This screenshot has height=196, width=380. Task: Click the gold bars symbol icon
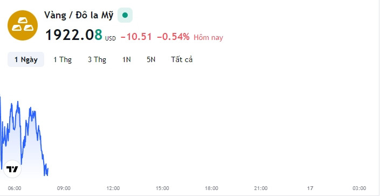pyautogui.click(x=23, y=25)
